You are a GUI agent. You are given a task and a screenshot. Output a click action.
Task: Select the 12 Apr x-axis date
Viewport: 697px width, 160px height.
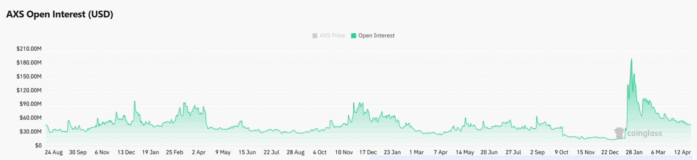click(682, 152)
